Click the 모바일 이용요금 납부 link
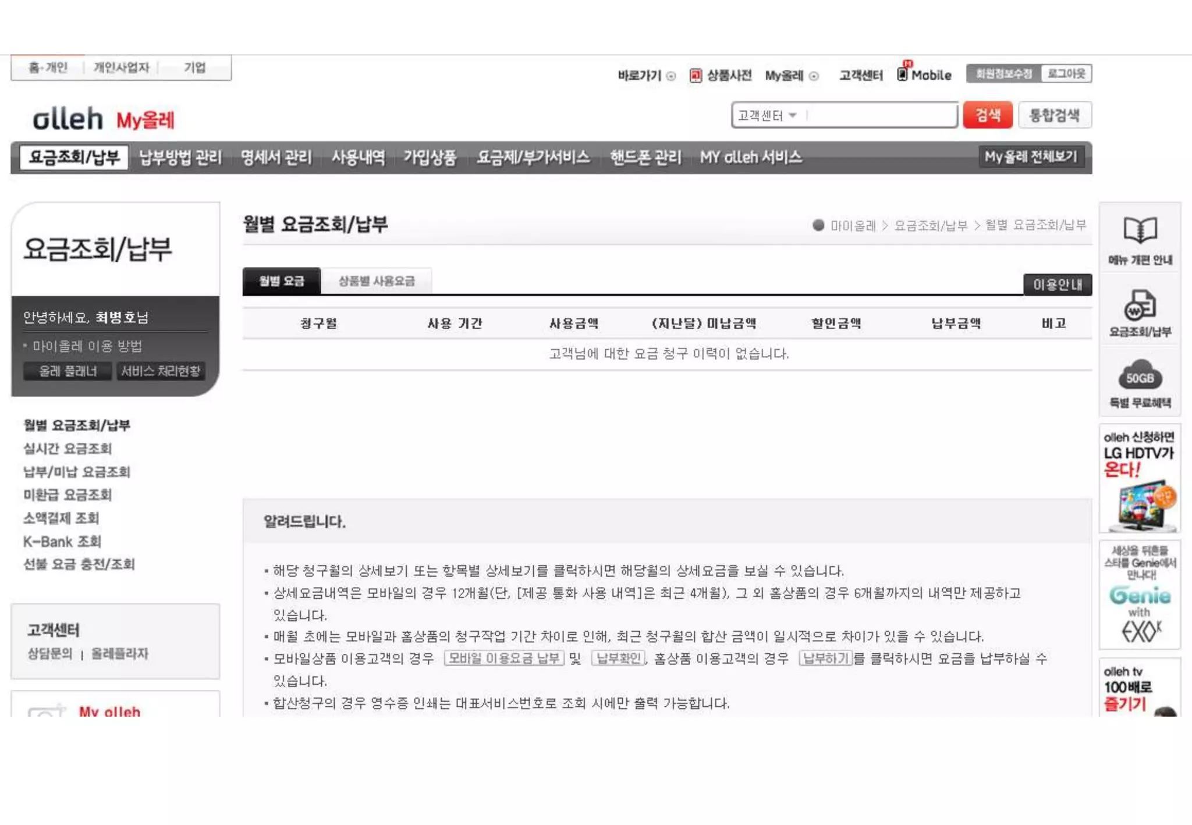This screenshot has height=825, width=1192. [504, 658]
